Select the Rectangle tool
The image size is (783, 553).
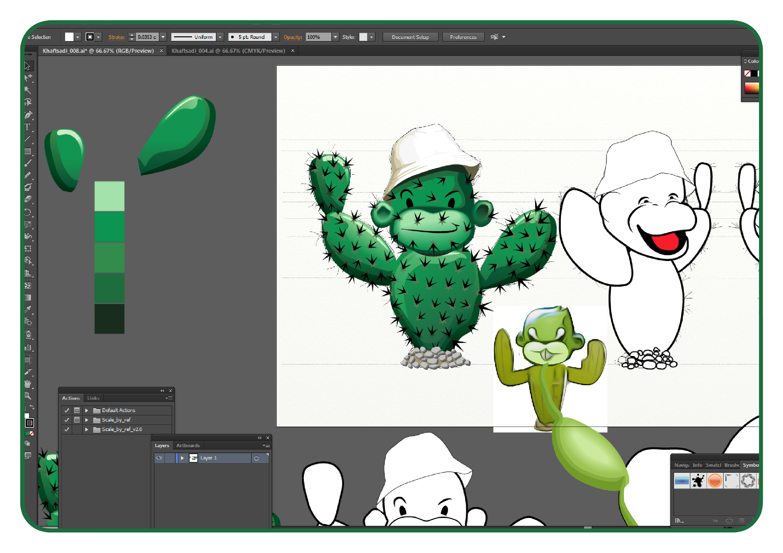pyautogui.click(x=28, y=151)
